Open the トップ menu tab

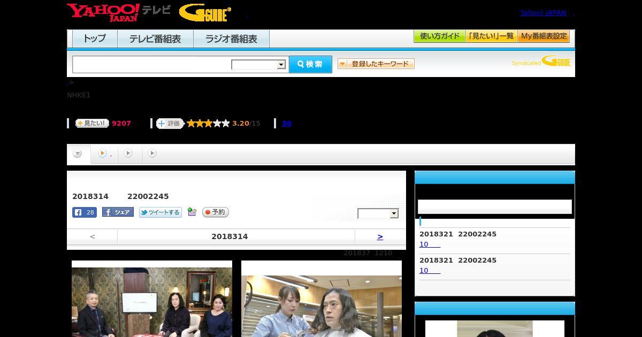(95, 39)
